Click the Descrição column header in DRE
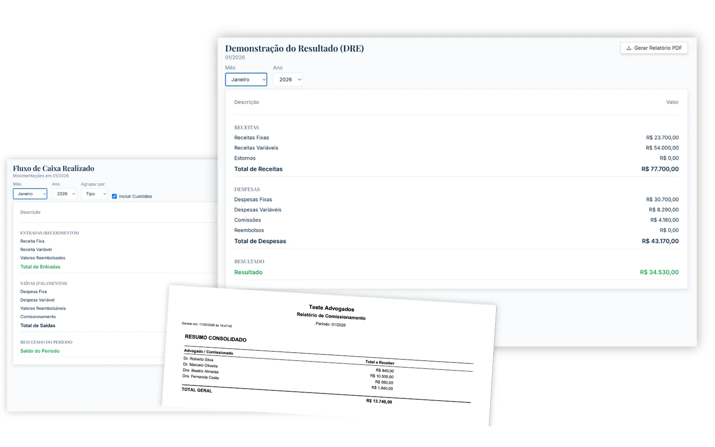The height and width of the screenshot is (447, 715). [x=247, y=102]
